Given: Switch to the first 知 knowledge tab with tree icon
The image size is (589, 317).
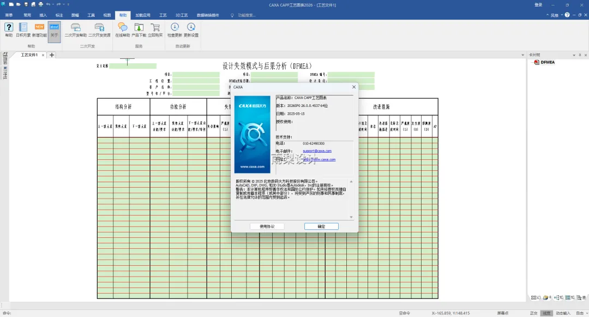Looking at the screenshot, I should tap(558, 298).
